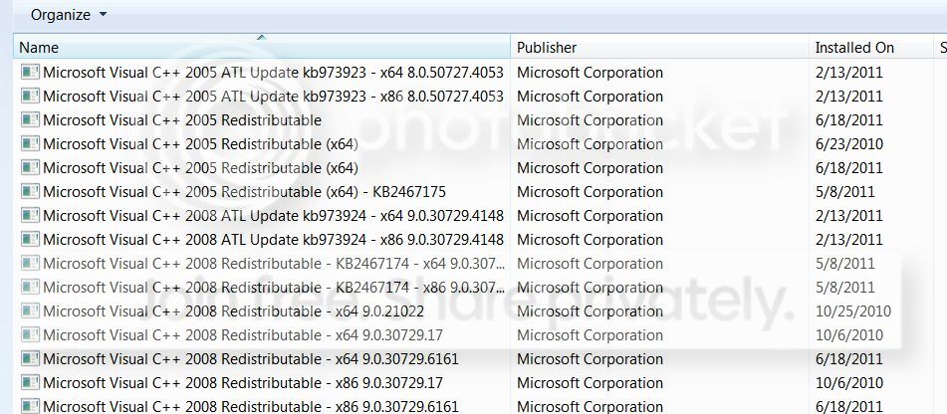Image resolution: width=947 pixels, height=414 pixels.
Task: Click date 10/25/2010 in x64 9.0.21022 row
Action: pyautogui.click(x=853, y=311)
